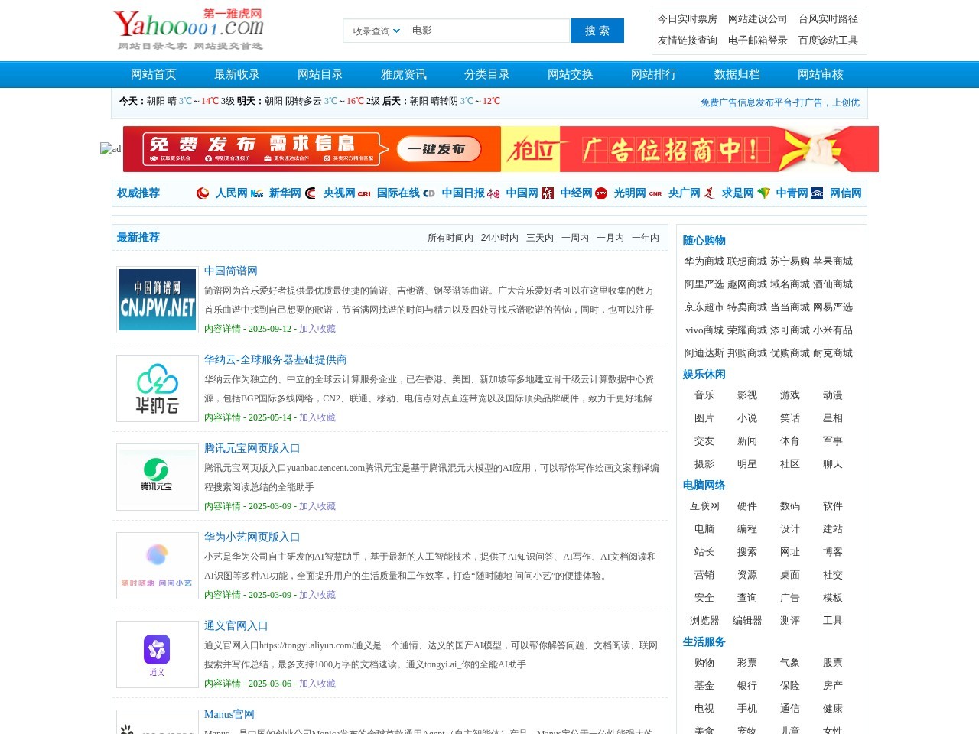Open the 网站排行 navigation item

[x=654, y=74]
